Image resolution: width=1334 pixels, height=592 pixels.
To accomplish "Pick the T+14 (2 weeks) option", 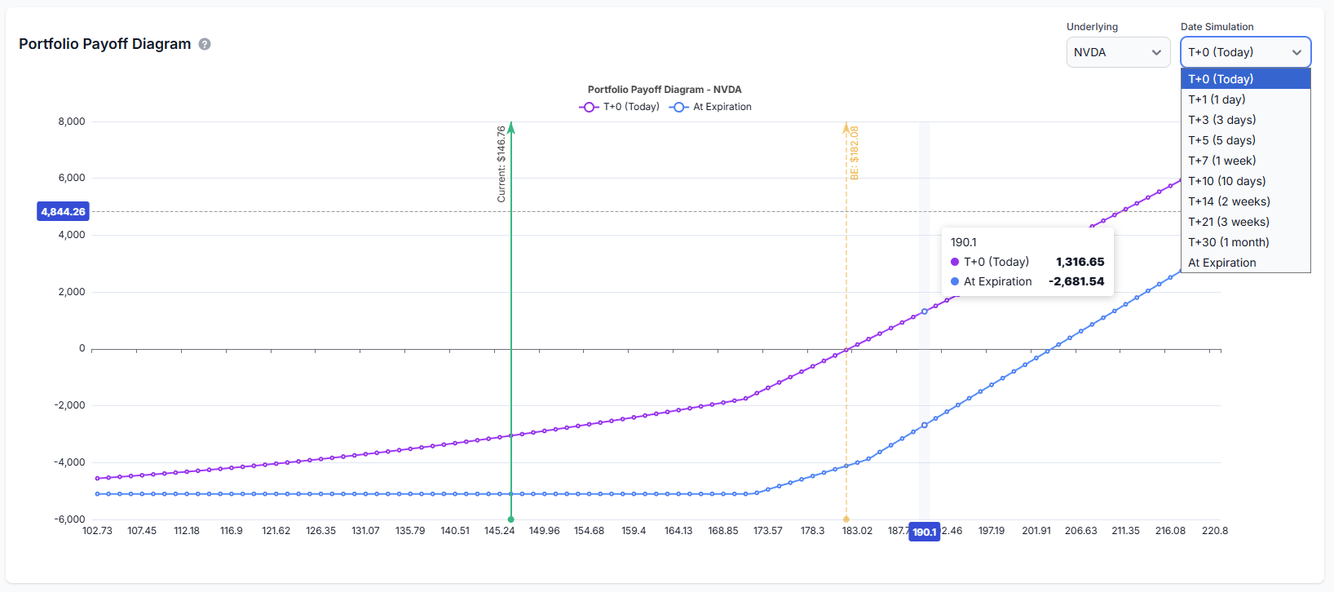I will [x=1245, y=201].
